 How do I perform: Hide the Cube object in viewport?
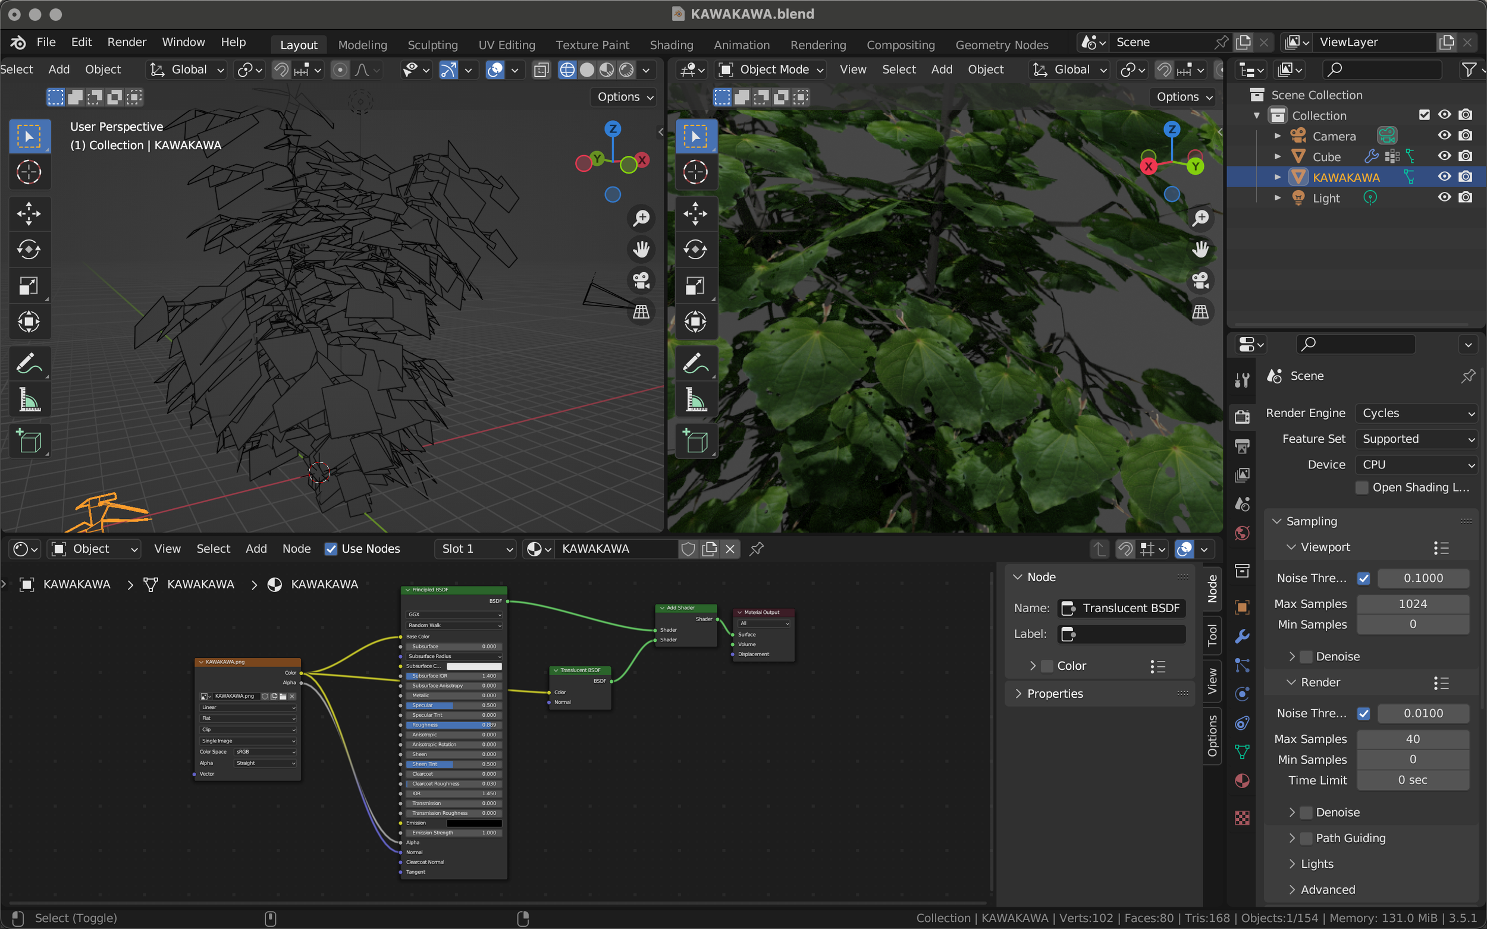[x=1444, y=156]
